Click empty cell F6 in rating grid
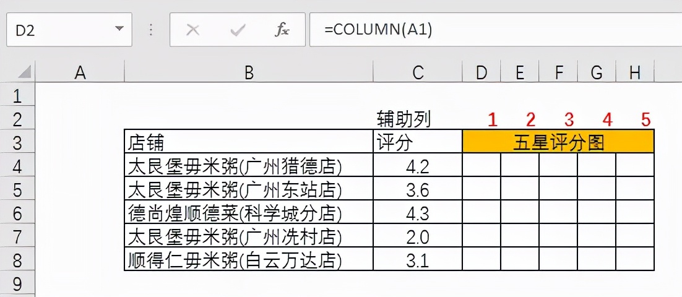The image size is (682, 297). pos(558,212)
